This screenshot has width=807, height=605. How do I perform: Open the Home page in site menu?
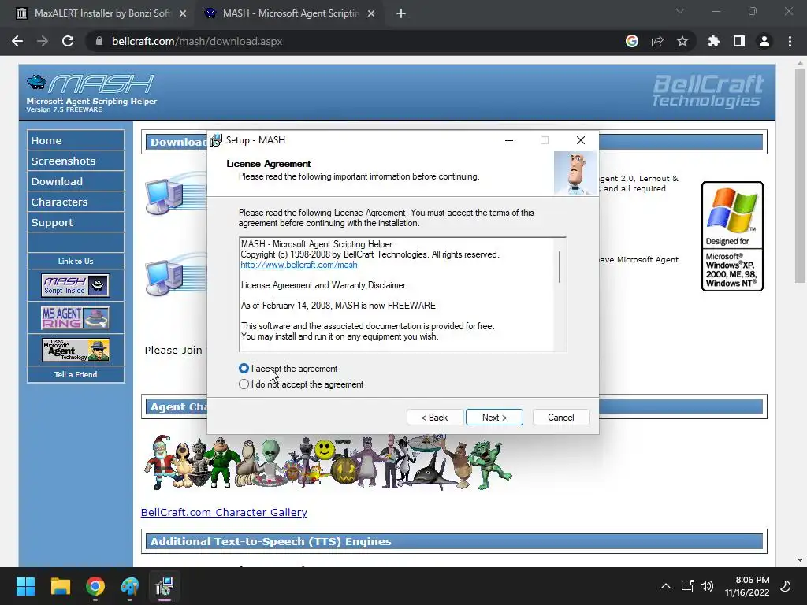point(76,140)
